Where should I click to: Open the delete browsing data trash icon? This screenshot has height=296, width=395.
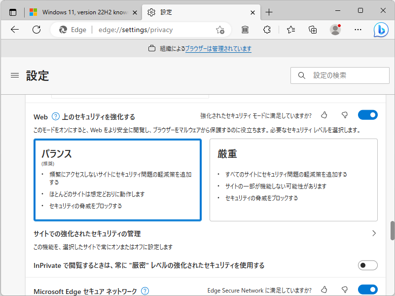(245, 30)
